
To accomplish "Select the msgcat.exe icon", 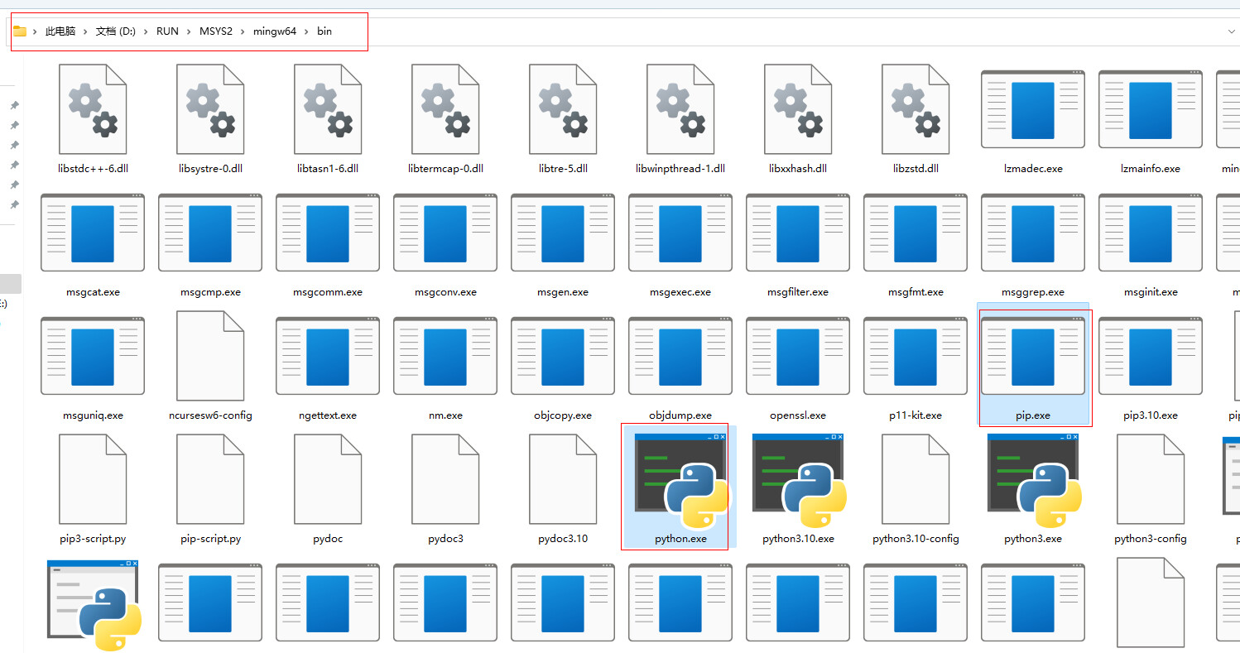I will pos(93,233).
